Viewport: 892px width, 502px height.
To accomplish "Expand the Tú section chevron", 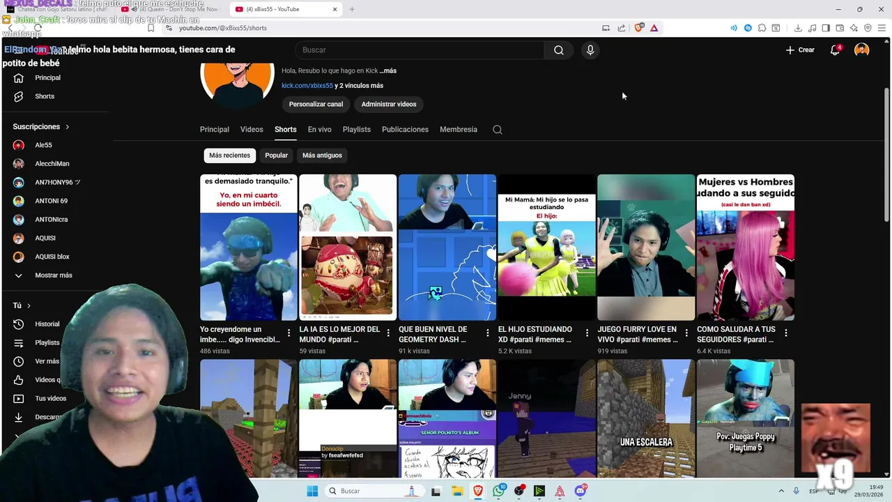I will click(x=29, y=305).
